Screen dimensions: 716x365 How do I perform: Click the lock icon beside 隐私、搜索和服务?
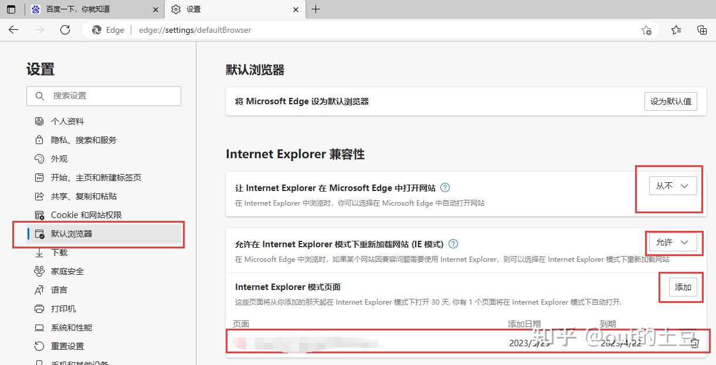[39, 140]
